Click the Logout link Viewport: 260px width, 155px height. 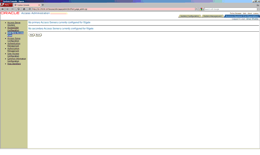(256, 13)
